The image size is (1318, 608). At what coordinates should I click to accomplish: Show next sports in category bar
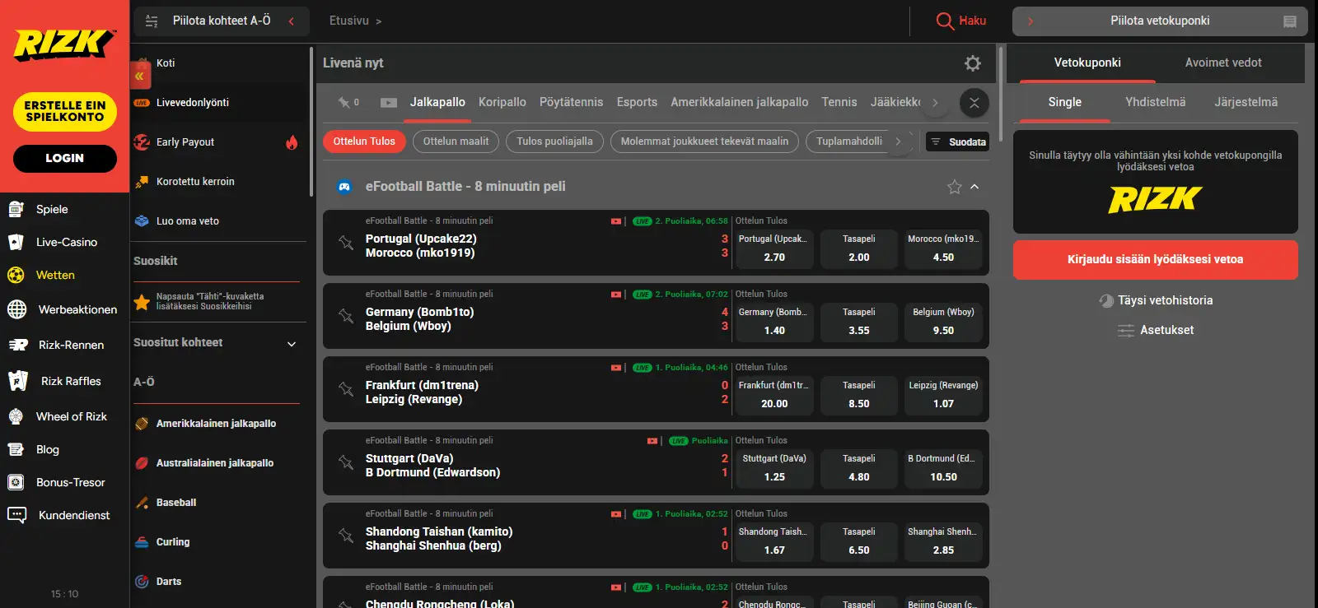tap(935, 103)
